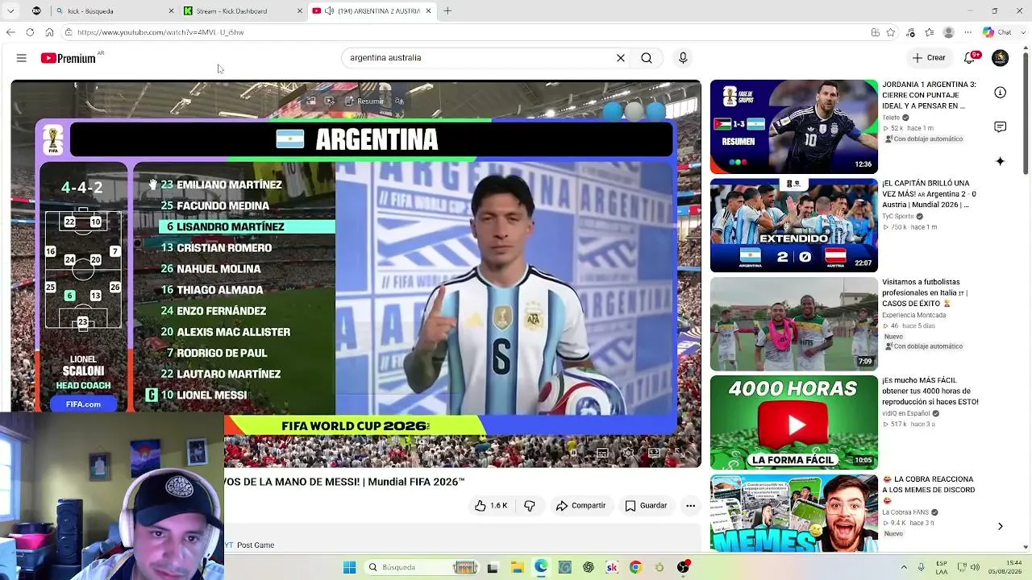Open the YouTube notifications bell
1032x580 pixels.
pyautogui.click(x=970, y=58)
